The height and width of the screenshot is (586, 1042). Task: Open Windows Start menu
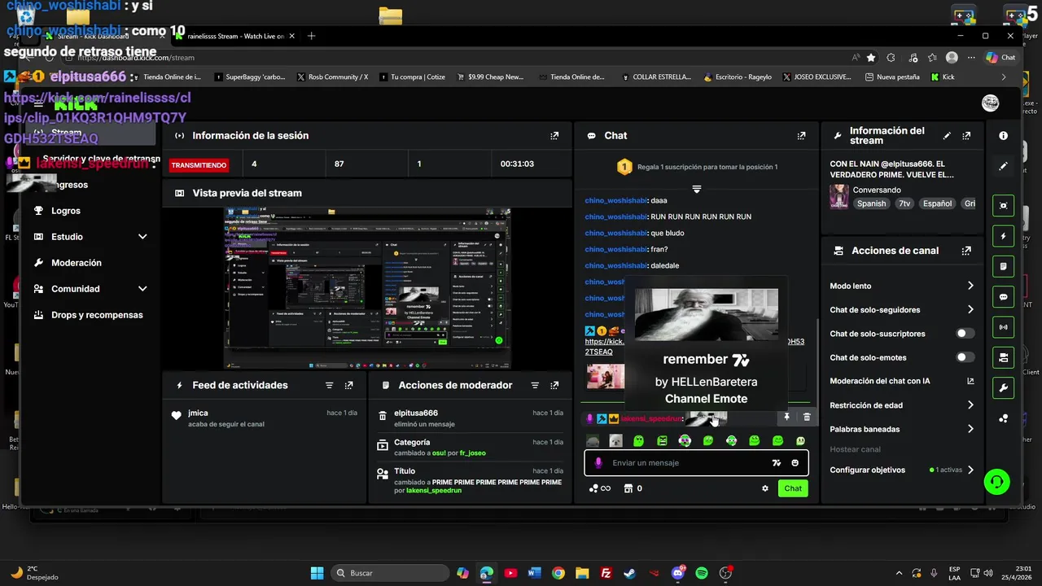[317, 573]
